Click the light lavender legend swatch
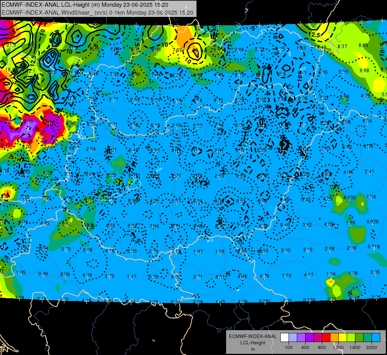Viewport: 387px width, 355px height. pos(293,338)
